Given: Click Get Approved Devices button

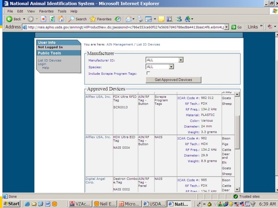Looking at the screenshot, I should (x=173, y=80).
